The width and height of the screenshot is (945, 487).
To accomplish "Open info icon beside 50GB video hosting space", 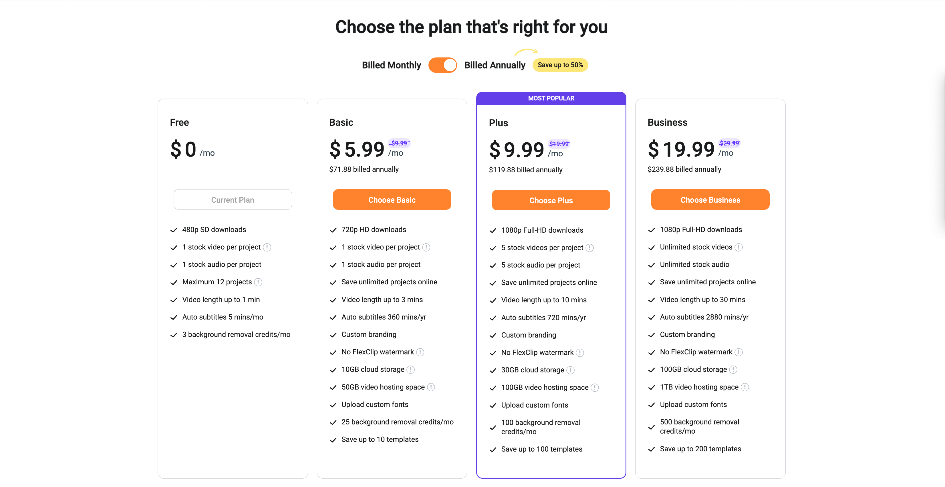I will 431,387.
